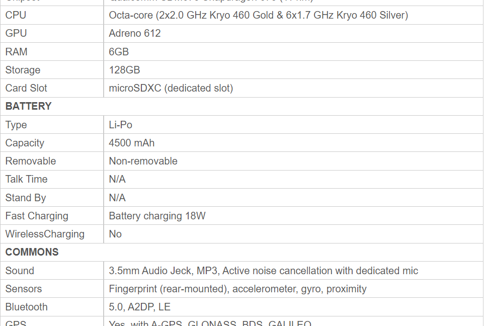This screenshot has height=326, width=485.
Task: Click the Card Slot row label
Action: (26, 88)
